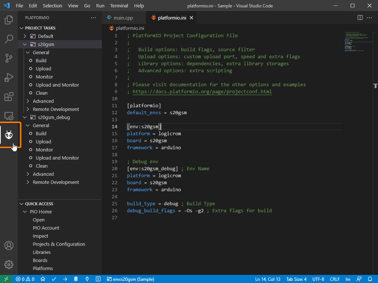Click PlatformIO Clean trash icon in status bar
This screenshot has height=283, width=378.
[x=76, y=279]
